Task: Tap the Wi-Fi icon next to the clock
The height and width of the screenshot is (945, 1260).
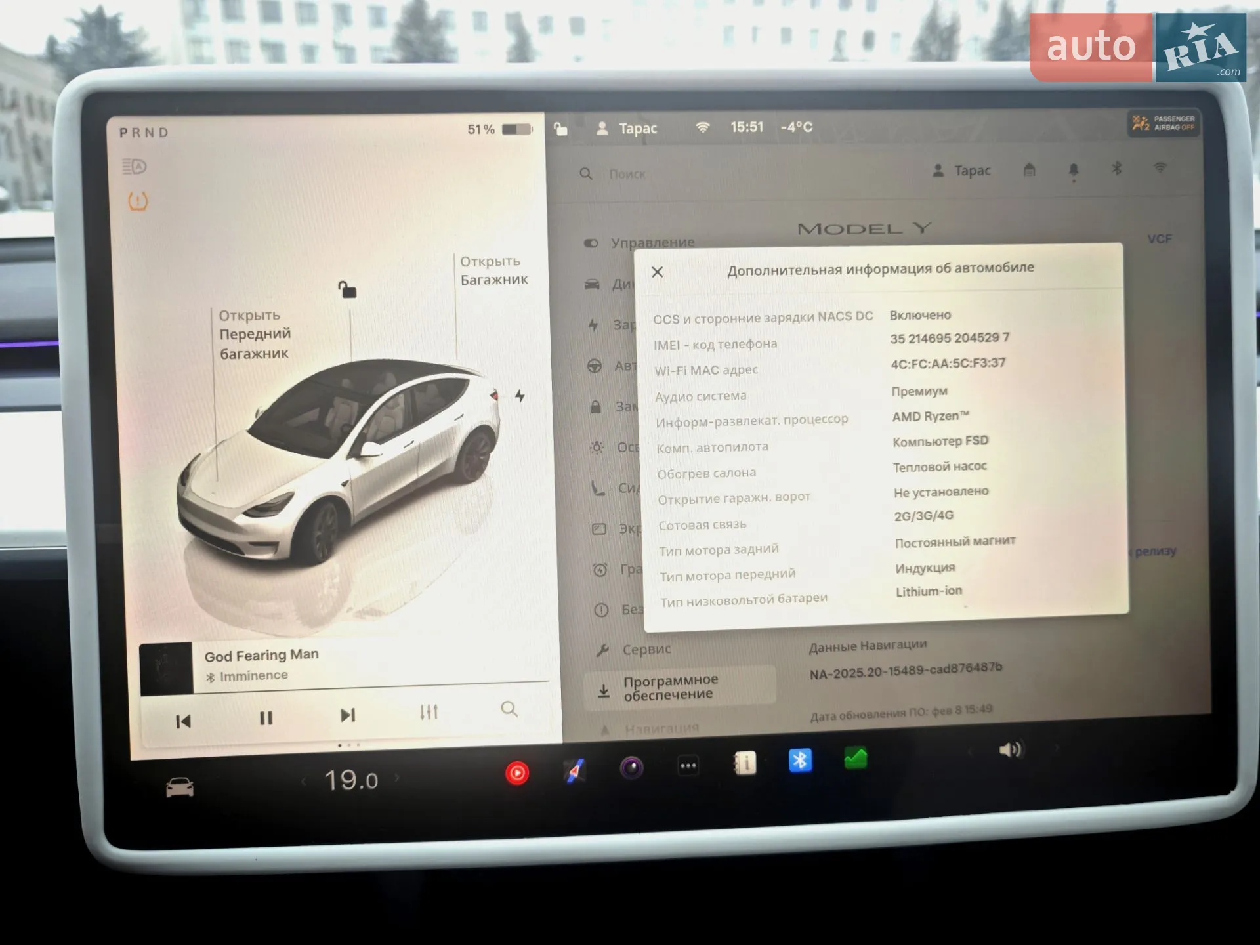Action: pyautogui.click(x=703, y=127)
